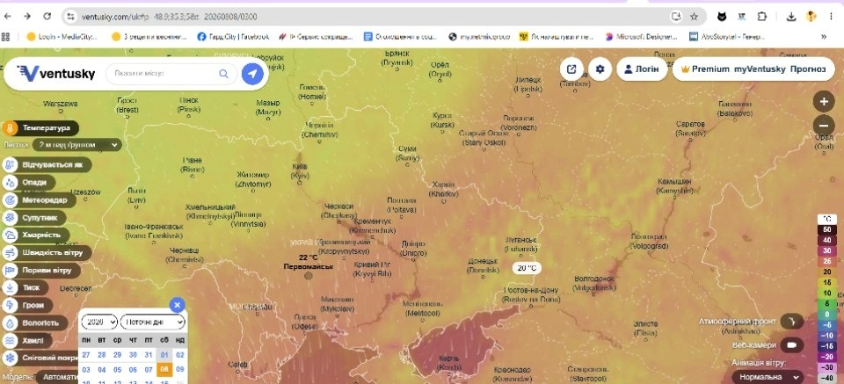Screen dimensions: 844x384
Task: Open the 'mynetmix.group' bookmark
Action: tap(479, 37)
